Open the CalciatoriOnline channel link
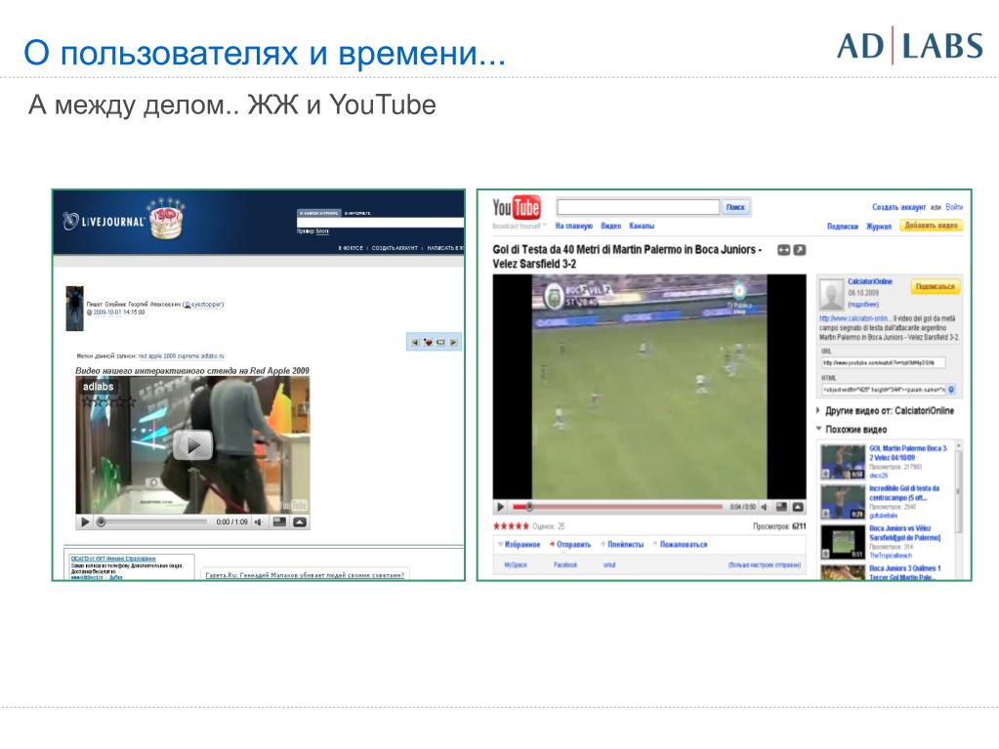This screenshot has width=999, height=749. point(870,281)
